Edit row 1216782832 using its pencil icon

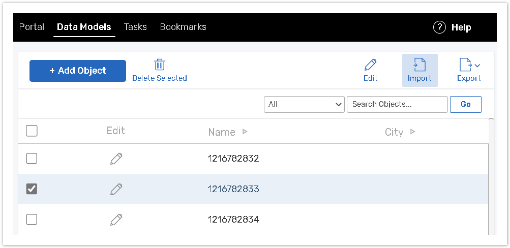tap(116, 159)
